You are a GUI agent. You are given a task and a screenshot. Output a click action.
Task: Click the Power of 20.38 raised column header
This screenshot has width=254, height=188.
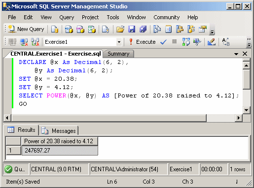60,141
